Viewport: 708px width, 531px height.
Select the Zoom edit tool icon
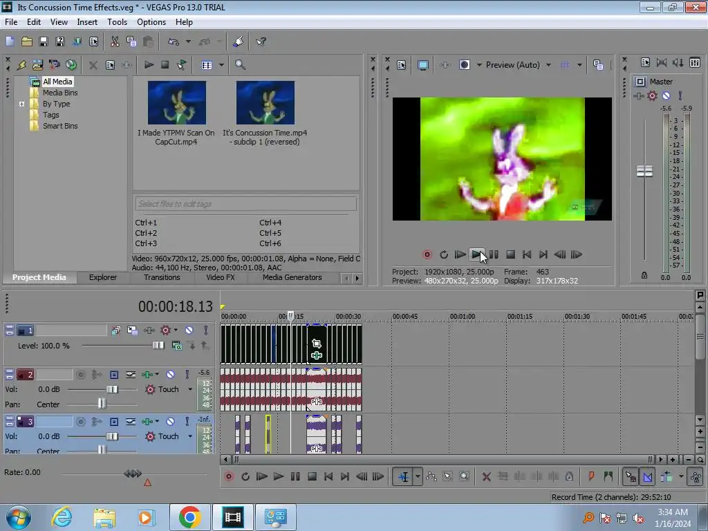click(x=464, y=476)
